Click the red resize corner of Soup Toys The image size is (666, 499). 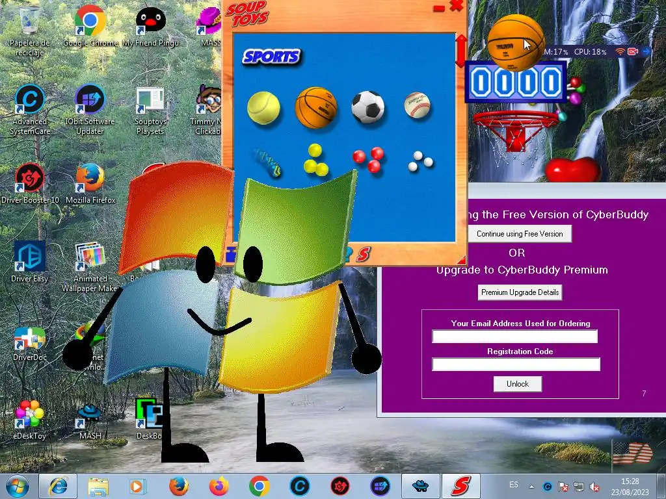point(461,259)
